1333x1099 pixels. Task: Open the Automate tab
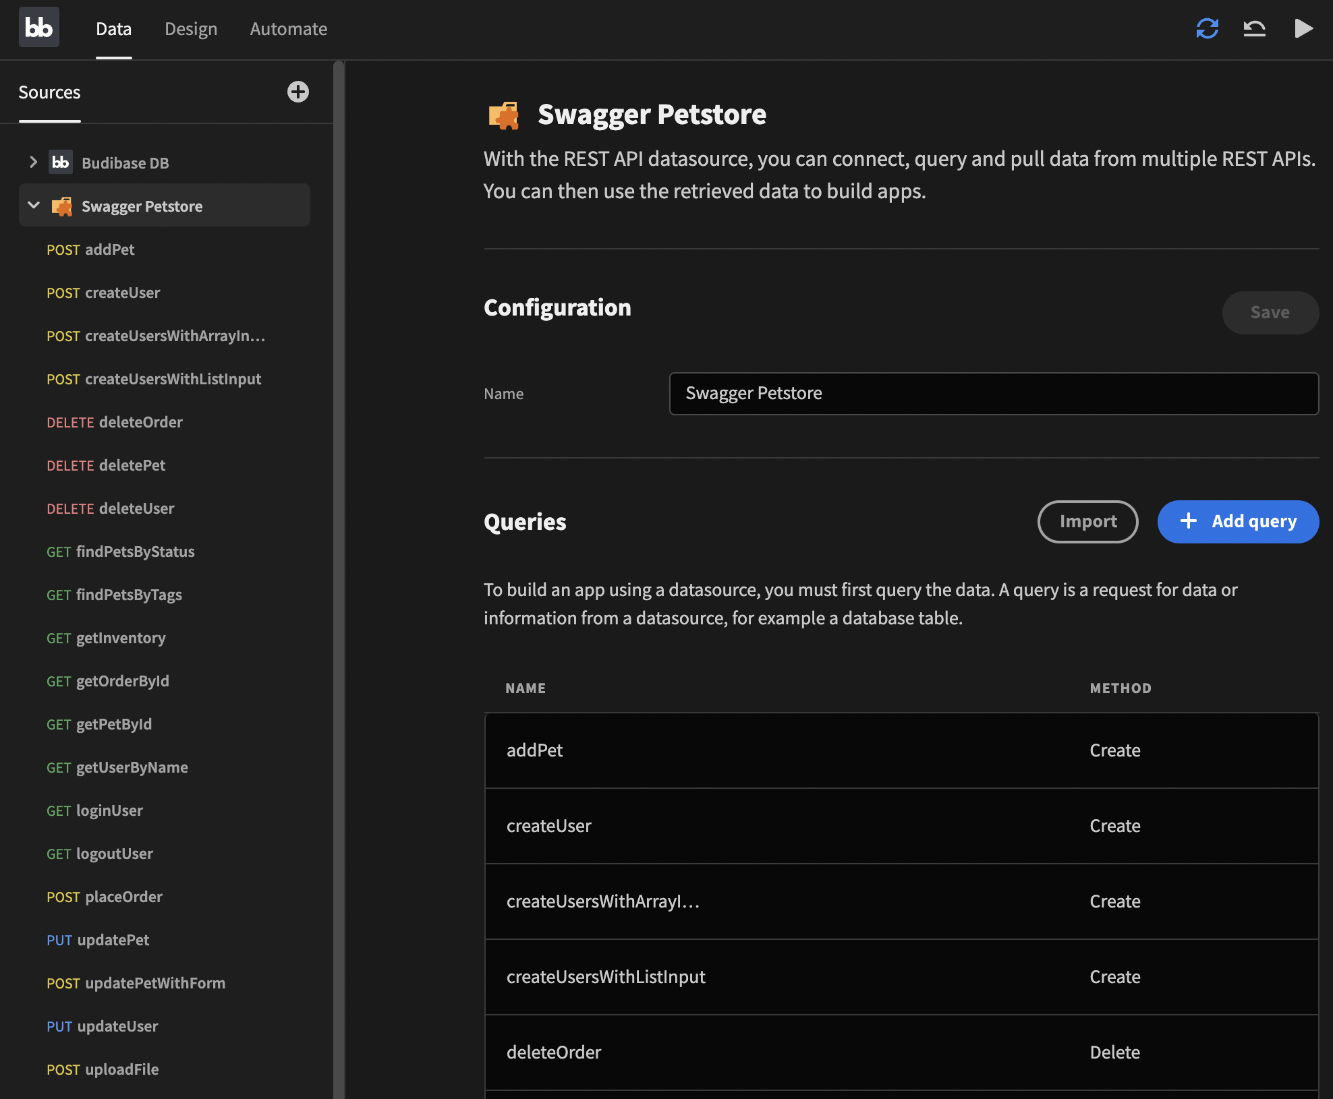(x=288, y=29)
